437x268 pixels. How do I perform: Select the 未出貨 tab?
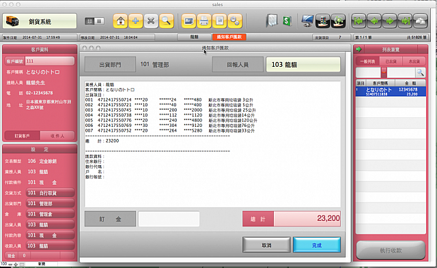tap(414, 61)
